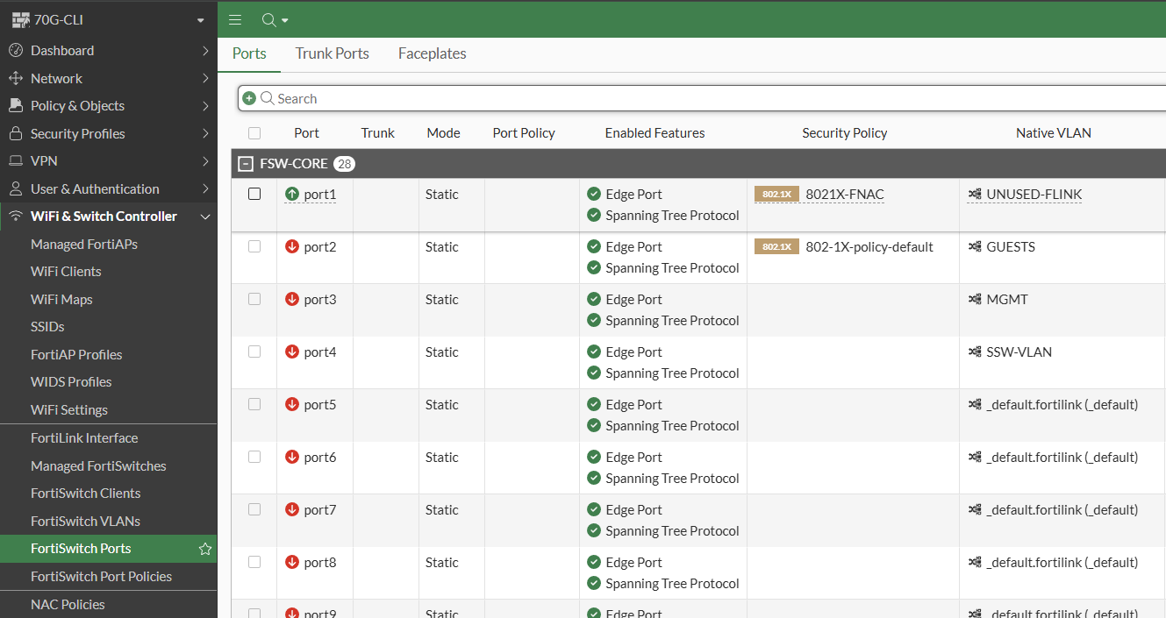Select the Ports tab
1166x618 pixels.
249,53
